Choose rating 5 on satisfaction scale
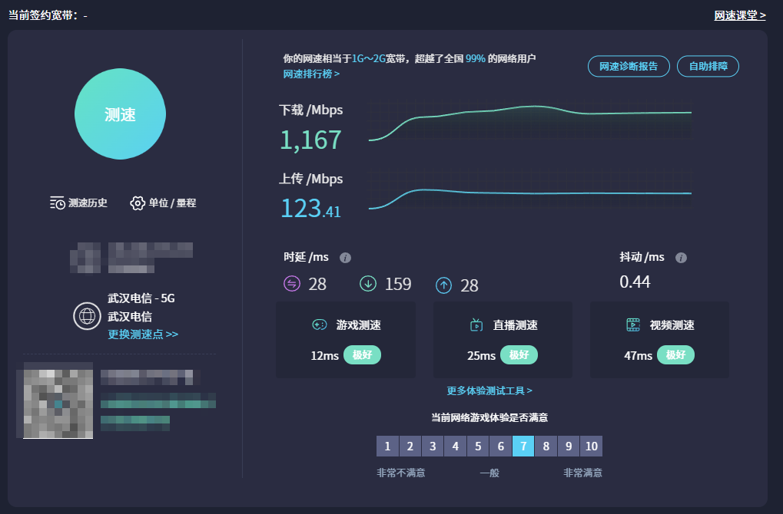The image size is (783, 514). 478,446
